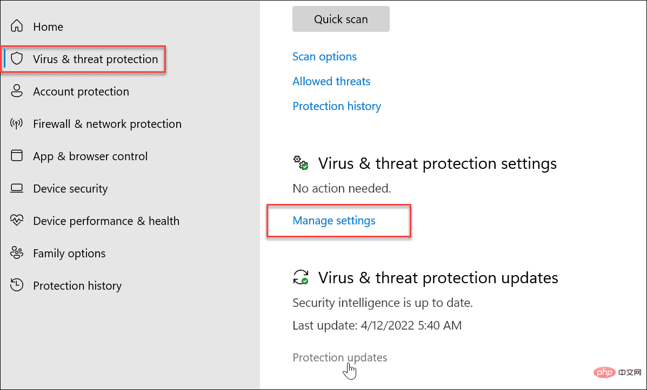
Task: Click the refresh icon beside Virus & threat protection updates
Action: coord(301,277)
